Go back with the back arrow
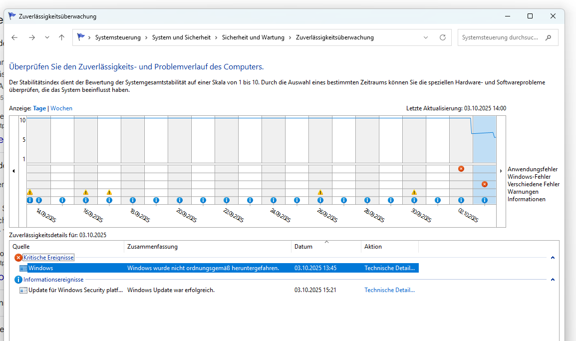Image resolution: width=576 pixels, height=341 pixels. [14, 37]
